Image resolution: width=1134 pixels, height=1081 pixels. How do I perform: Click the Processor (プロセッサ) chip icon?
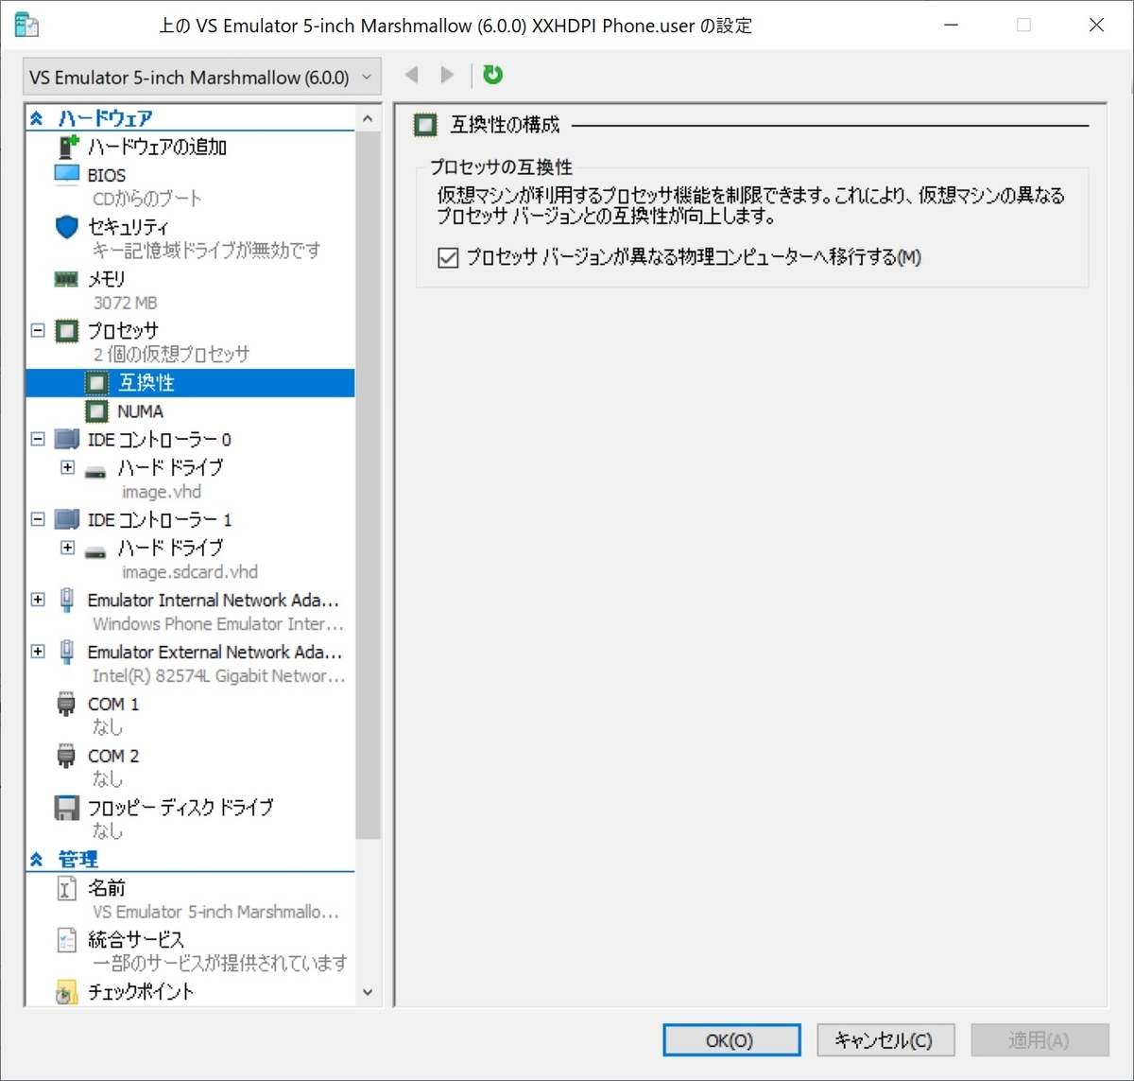coord(67,331)
